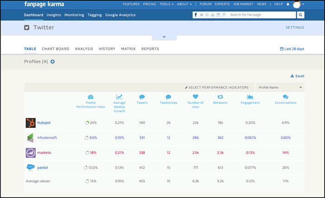This screenshot has width=325, height=198.
Task: Switch to the ANALYSIS tab
Action: click(x=84, y=49)
